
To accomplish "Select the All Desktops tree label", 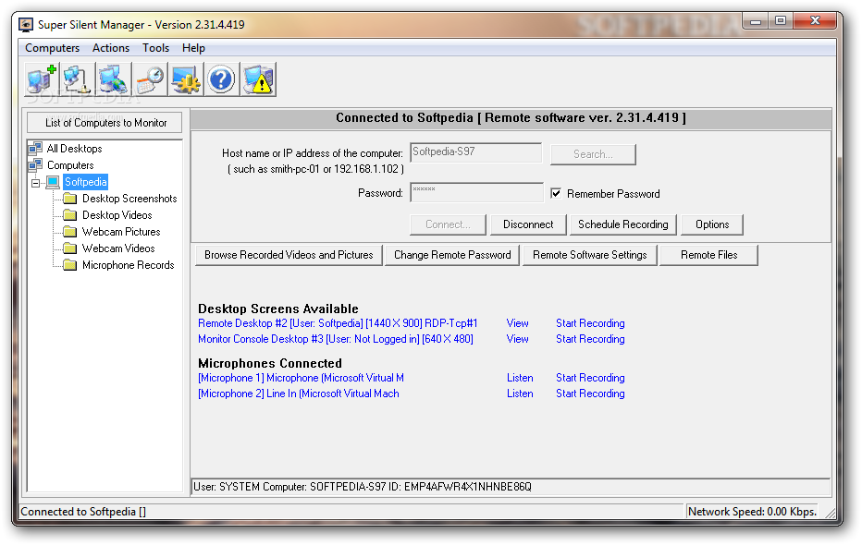I will pyautogui.click(x=74, y=148).
